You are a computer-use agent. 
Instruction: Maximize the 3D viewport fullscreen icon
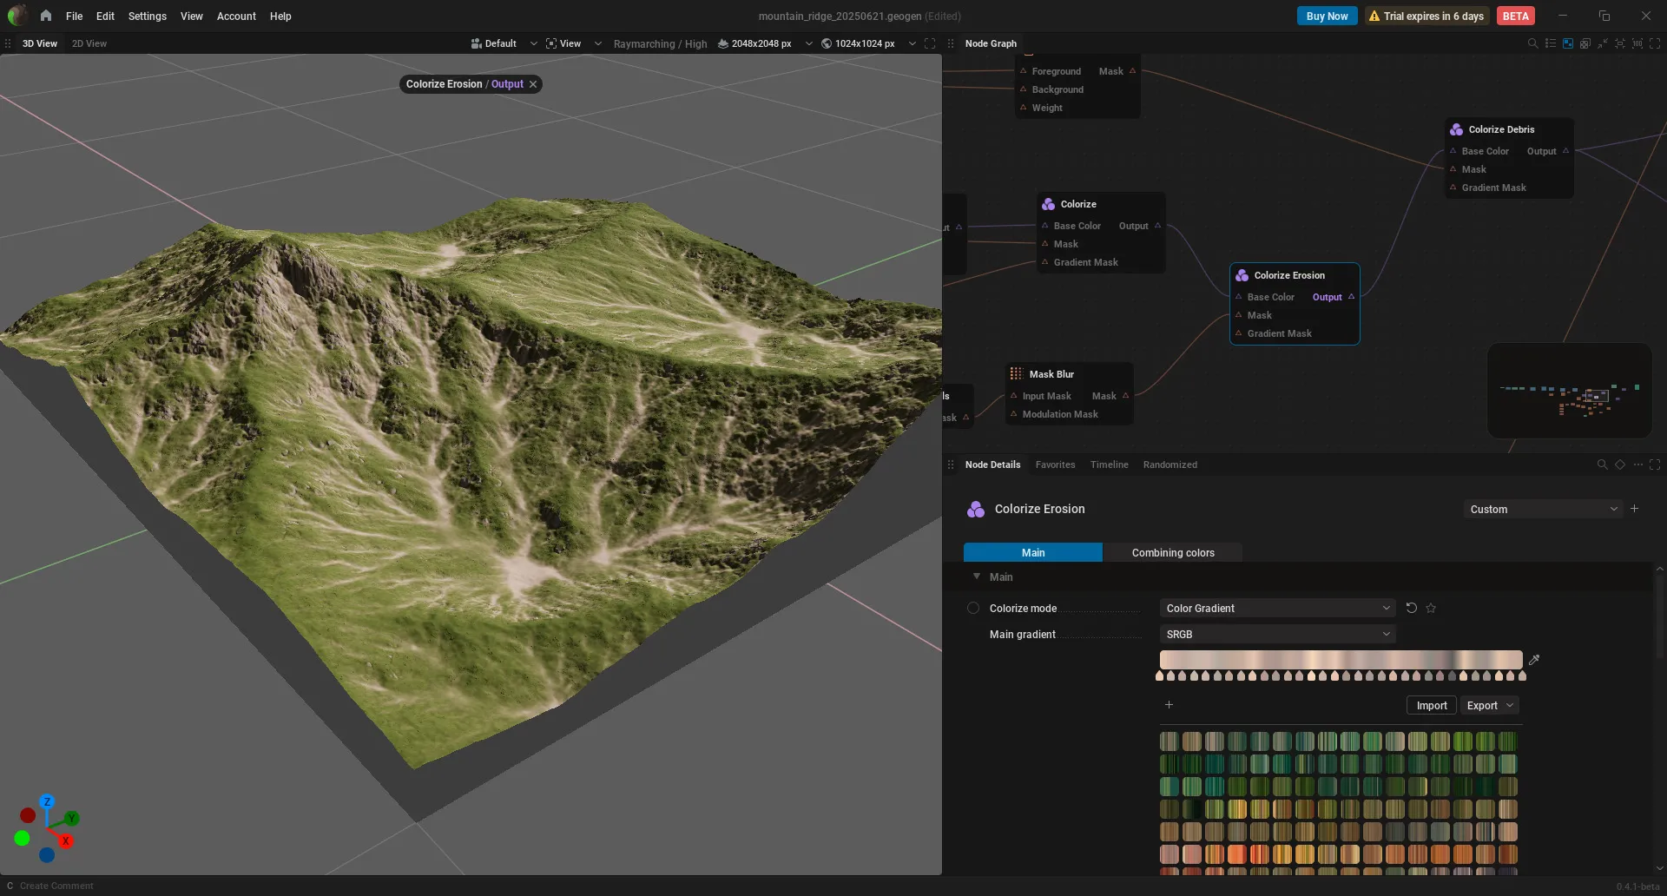click(930, 43)
